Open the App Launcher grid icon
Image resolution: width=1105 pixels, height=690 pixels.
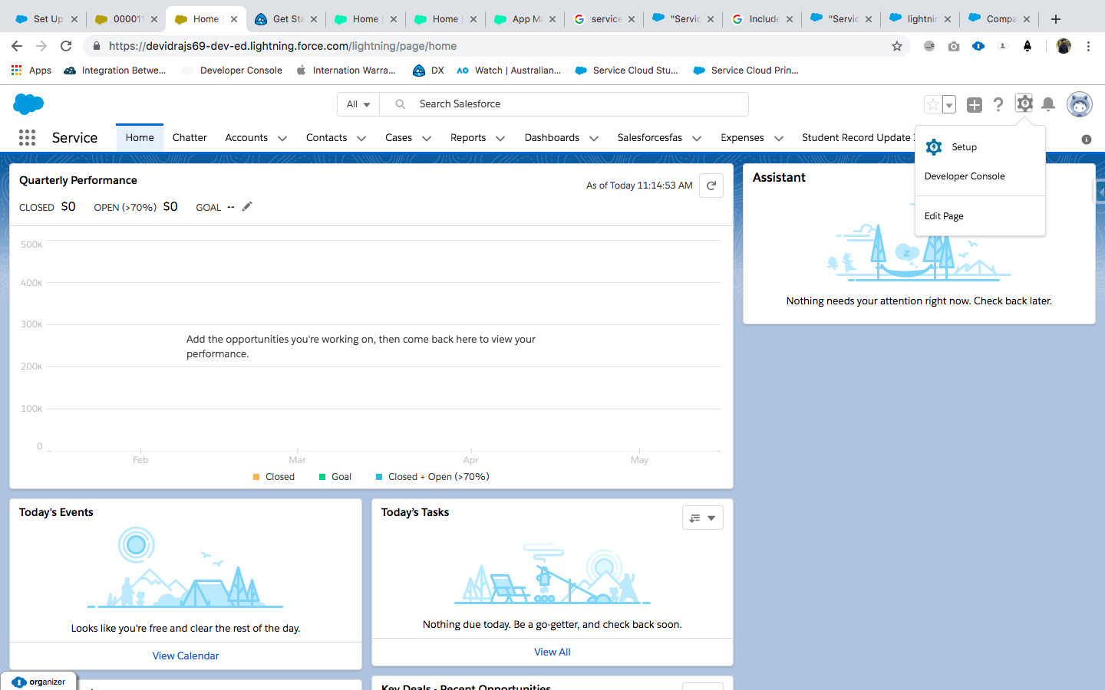click(x=27, y=137)
